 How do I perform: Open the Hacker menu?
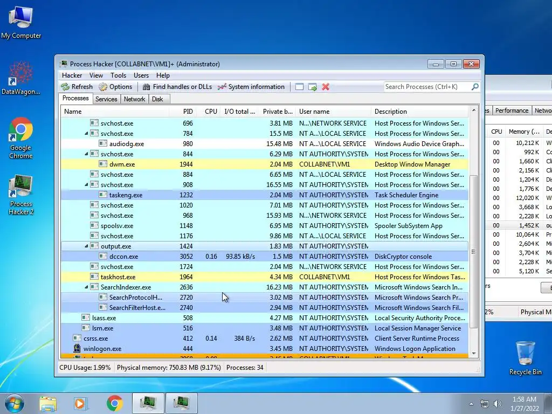pyautogui.click(x=72, y=75)
